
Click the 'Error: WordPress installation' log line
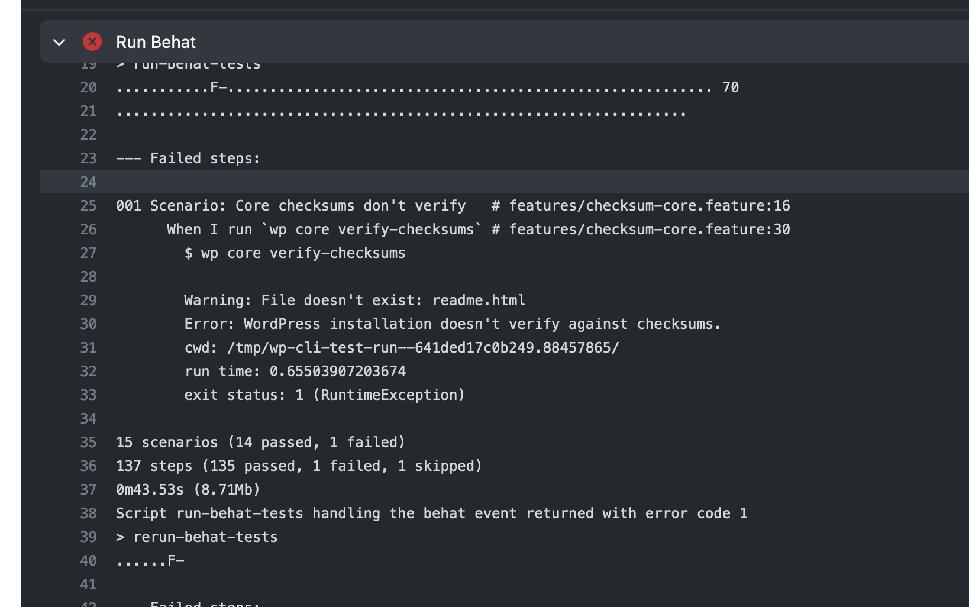click(x=453, y=324)
